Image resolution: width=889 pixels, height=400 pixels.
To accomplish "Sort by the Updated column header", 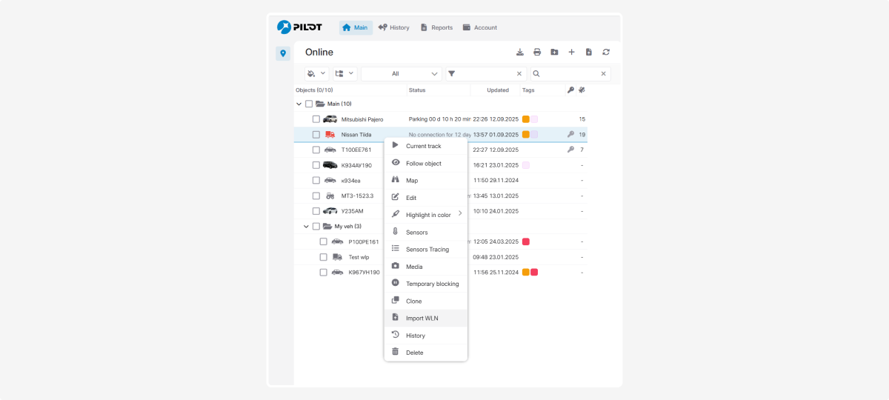I will (x=498, y=90).
